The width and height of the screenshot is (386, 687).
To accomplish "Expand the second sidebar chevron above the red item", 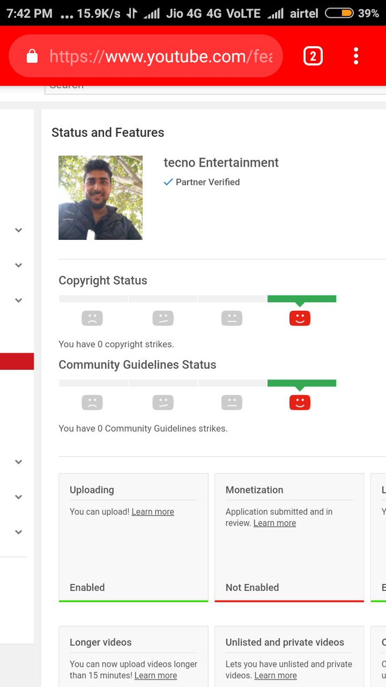I will point(18,265).
